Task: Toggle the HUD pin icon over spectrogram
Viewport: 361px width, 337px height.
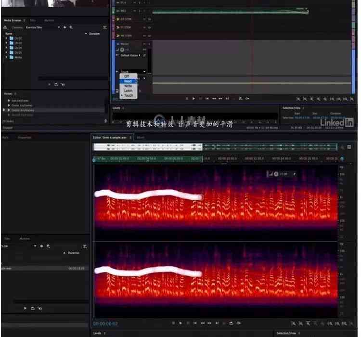Action: 295,174
